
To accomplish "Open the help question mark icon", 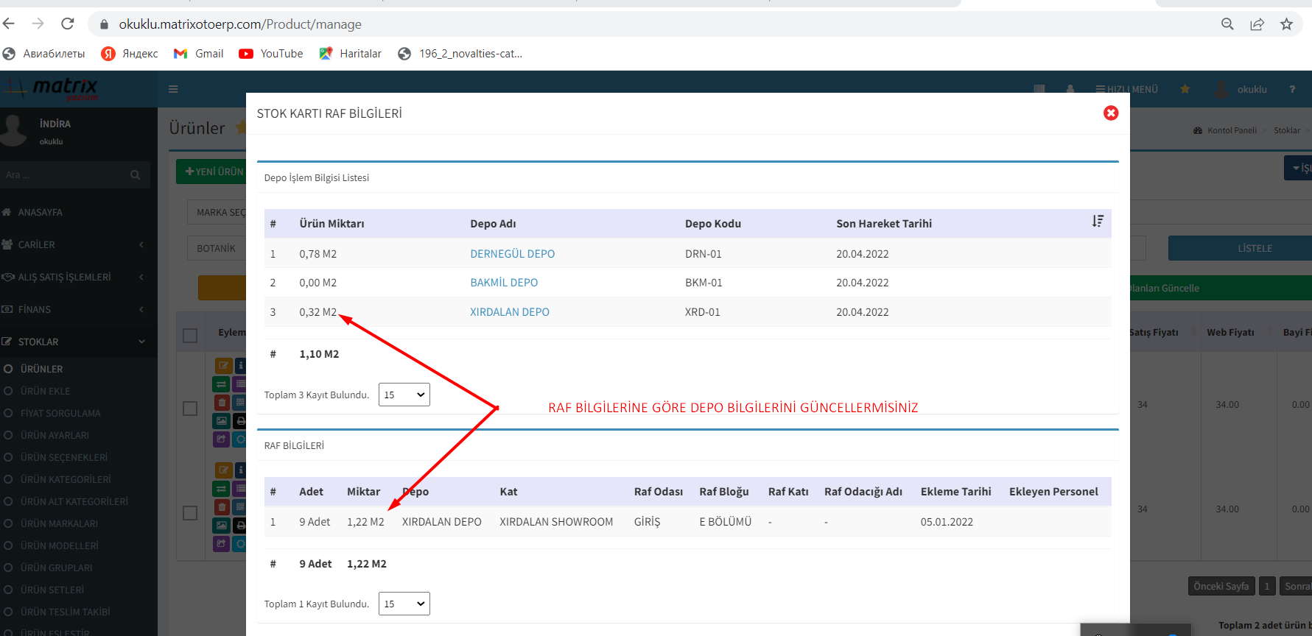I will 1292,89.
